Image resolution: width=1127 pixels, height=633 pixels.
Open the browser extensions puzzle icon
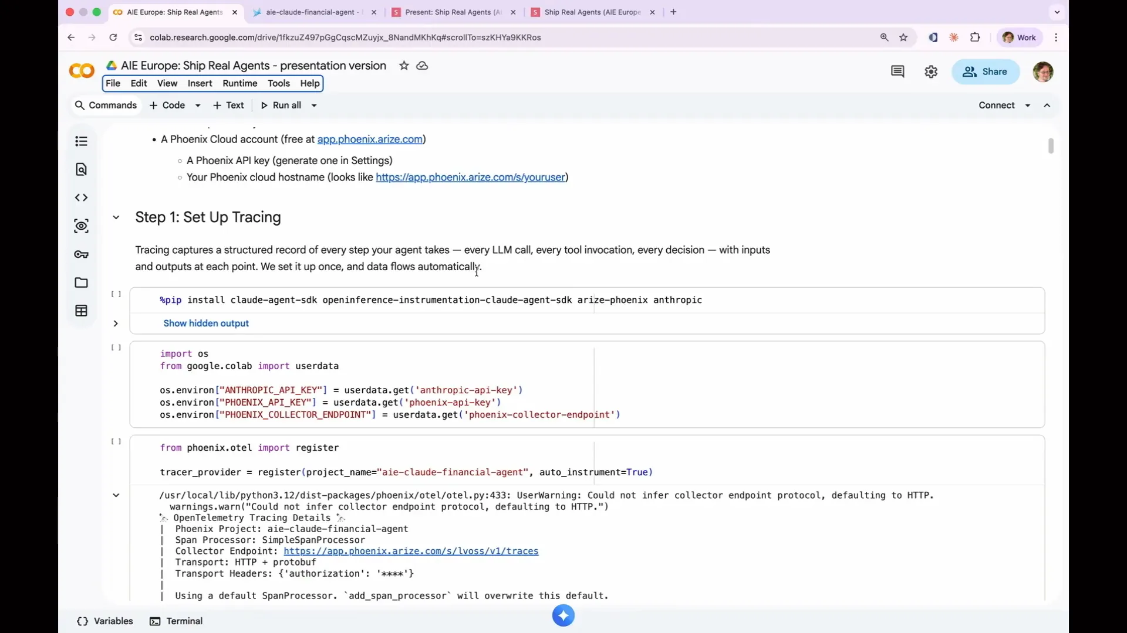(975, 38)
